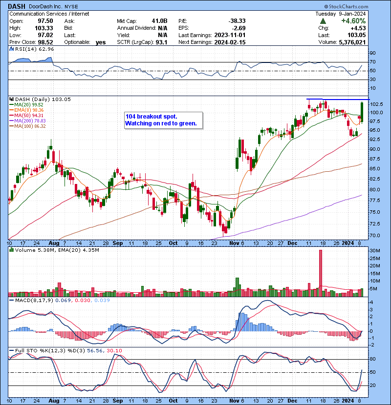Click the 'RSI(14) 62.96' indicator label
The height and width of the screenshot is (405, 391).
(34, 49)
